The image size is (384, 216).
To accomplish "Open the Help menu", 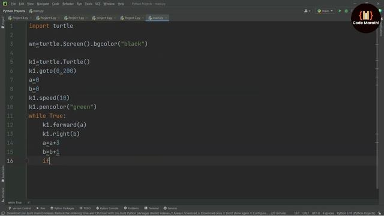I will pos(121,4).
